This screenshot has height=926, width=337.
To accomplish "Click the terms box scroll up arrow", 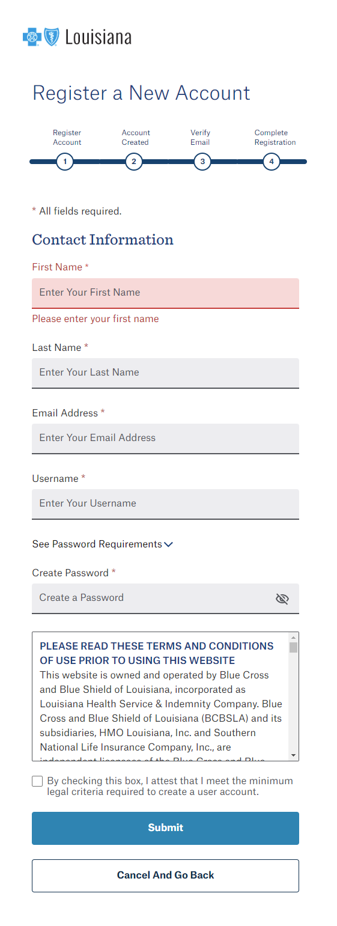I will [293, 637].
